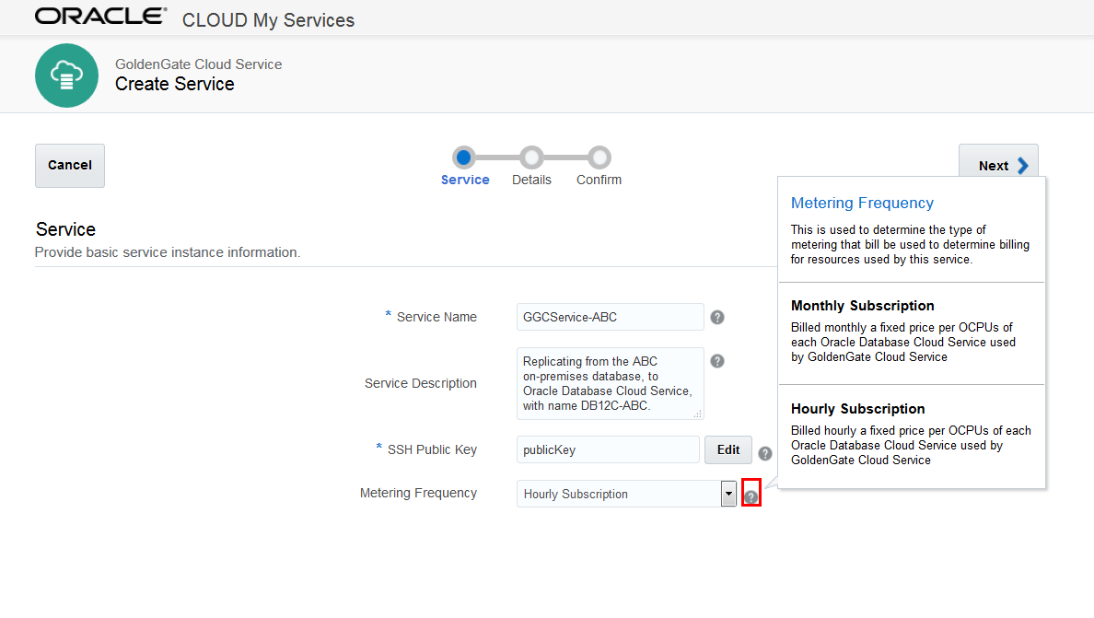Open the Metering Frequency dropdown arrow
This screenshot has height=618, width=1094.
pyautogui.click(x=728, y=494)
